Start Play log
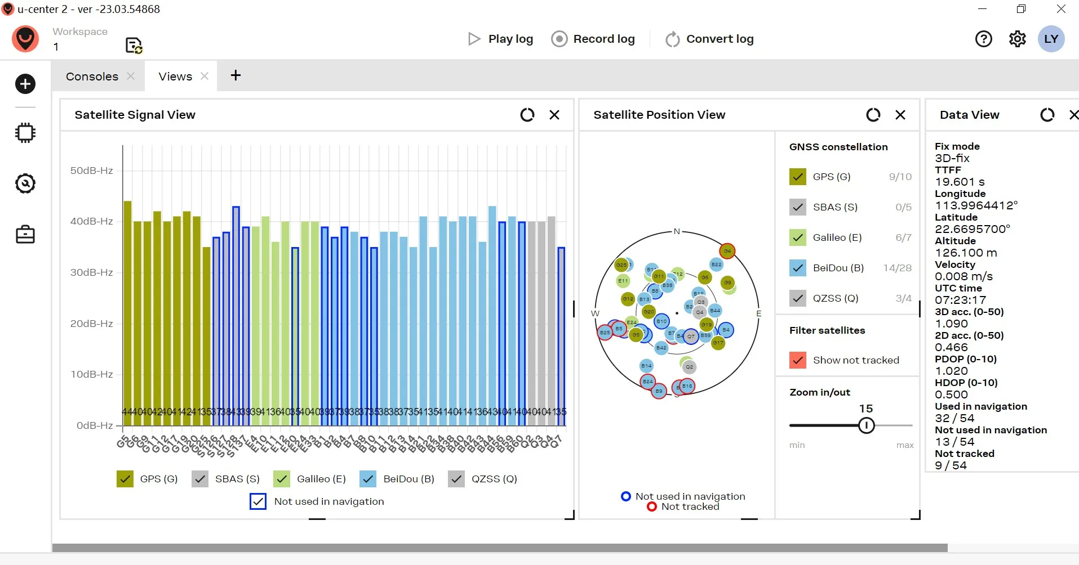Screen dimensions: 1079x565 501,39
